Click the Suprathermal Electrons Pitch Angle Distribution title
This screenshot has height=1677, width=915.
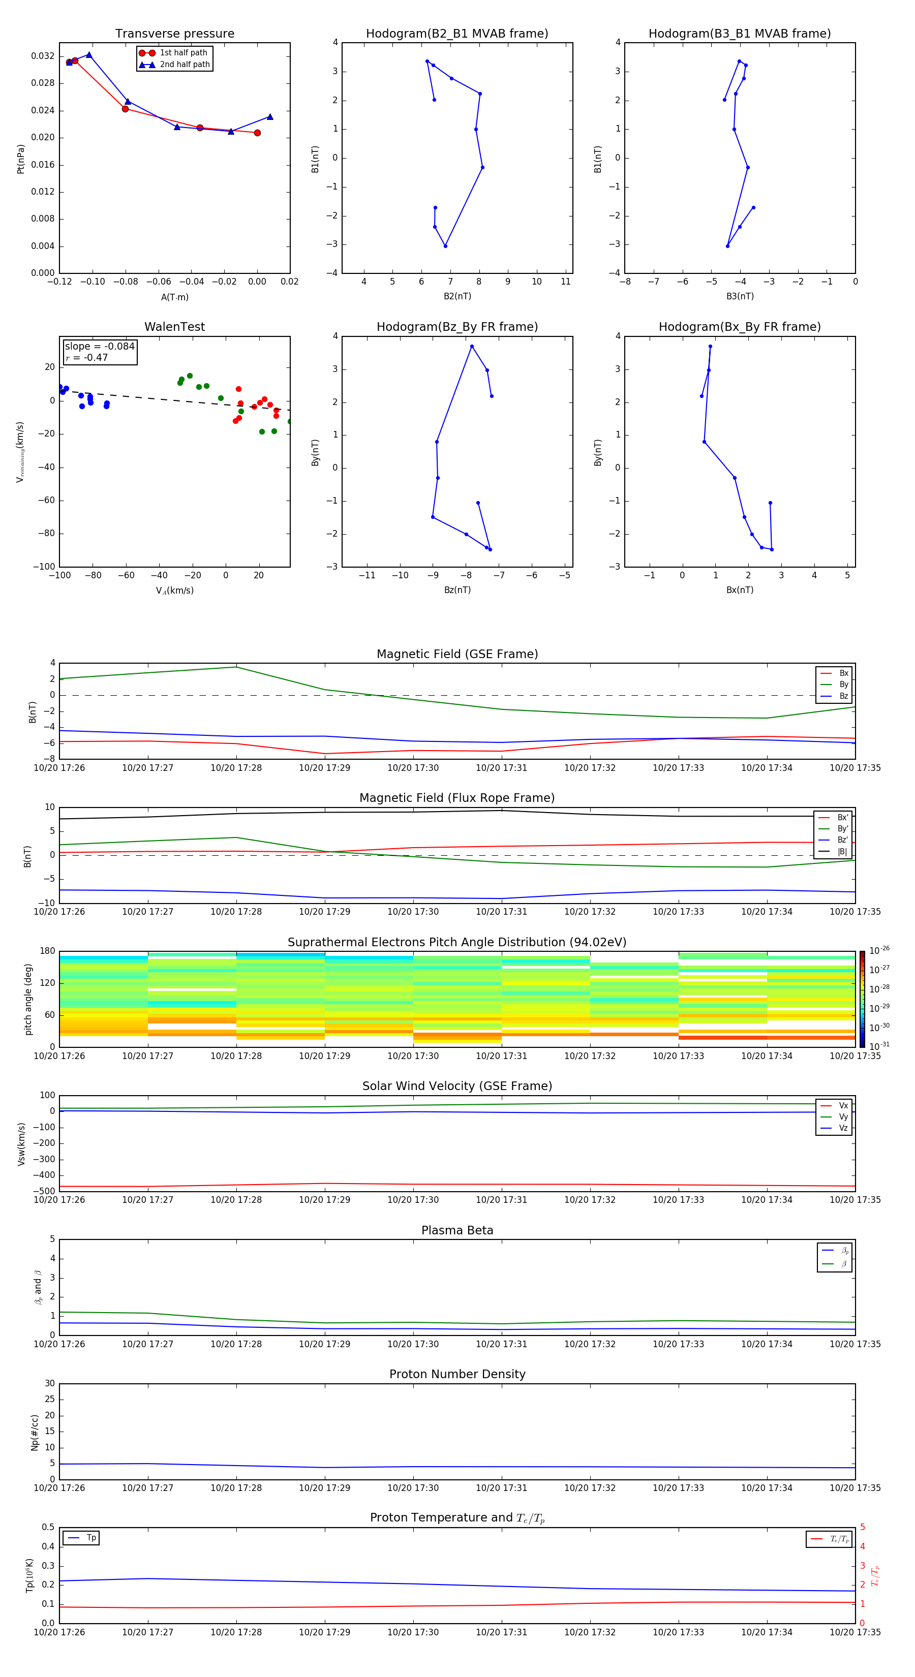click(x=457, y=943)
